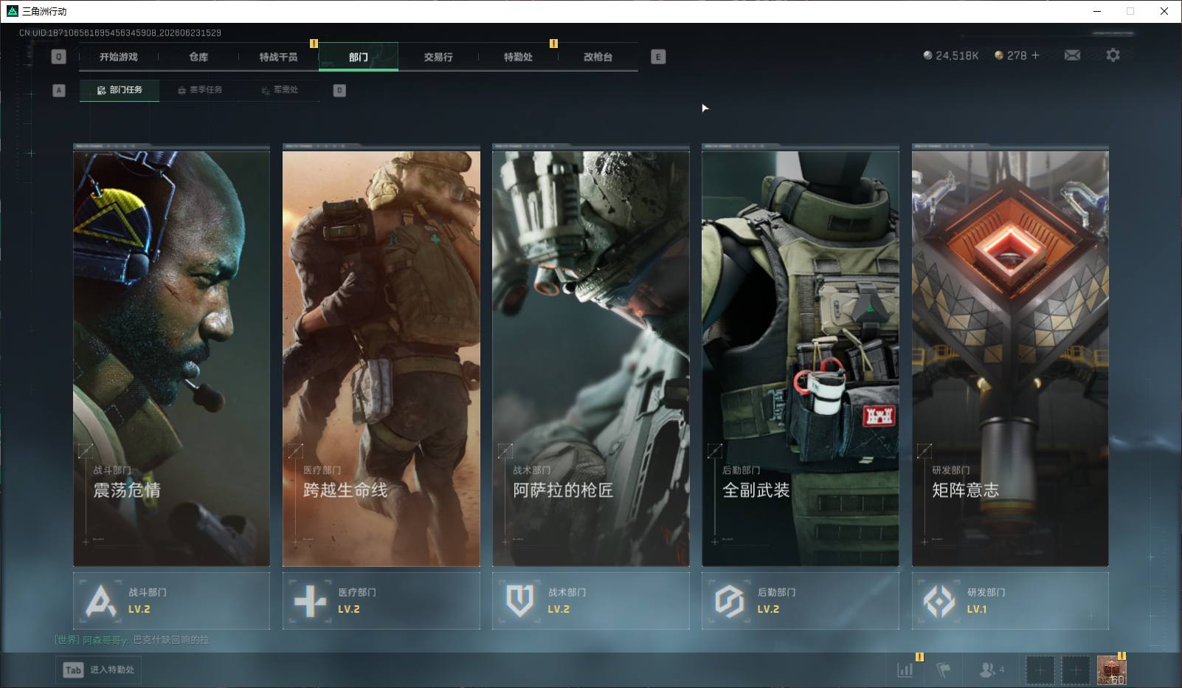Click the 战术部门 LV.2 button

tap(590, 601)
